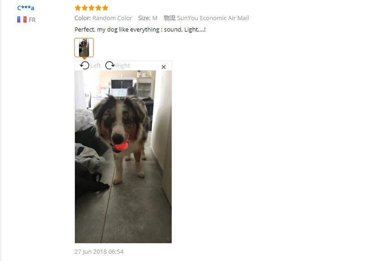Click the fourth orange rating star
379x261 pixels.
pyautogui.click(x=98, y=8)
